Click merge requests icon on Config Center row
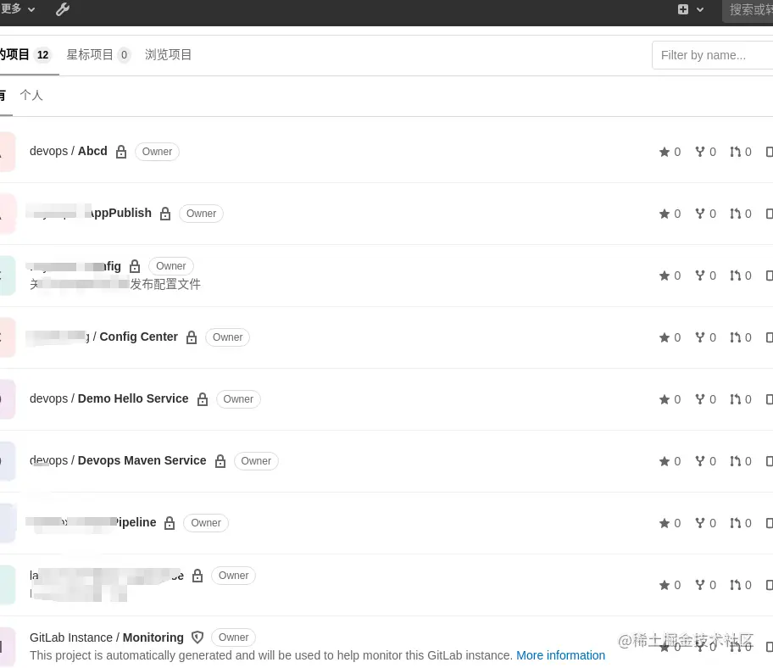This screenshot has height=668, width=773. pyautogui.click(x=735, y=337)
